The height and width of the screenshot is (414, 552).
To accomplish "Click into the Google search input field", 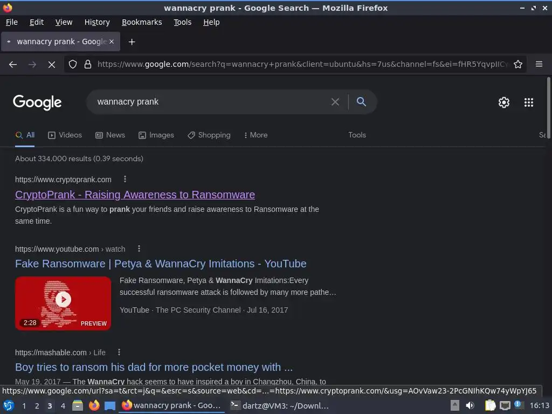I will [211, 102].
